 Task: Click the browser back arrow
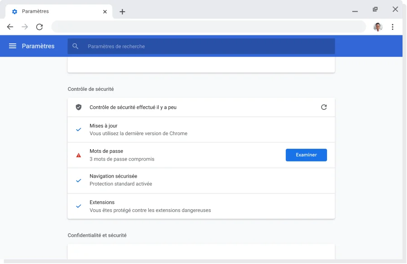click(x=10, y=27)
